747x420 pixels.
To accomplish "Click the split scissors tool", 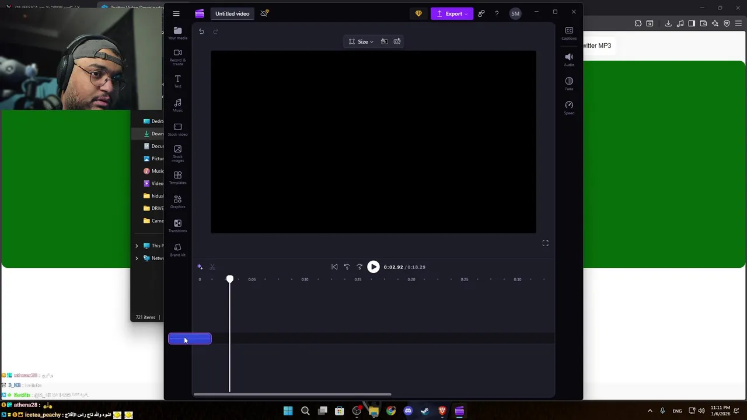I will click(x=212, y=267).
